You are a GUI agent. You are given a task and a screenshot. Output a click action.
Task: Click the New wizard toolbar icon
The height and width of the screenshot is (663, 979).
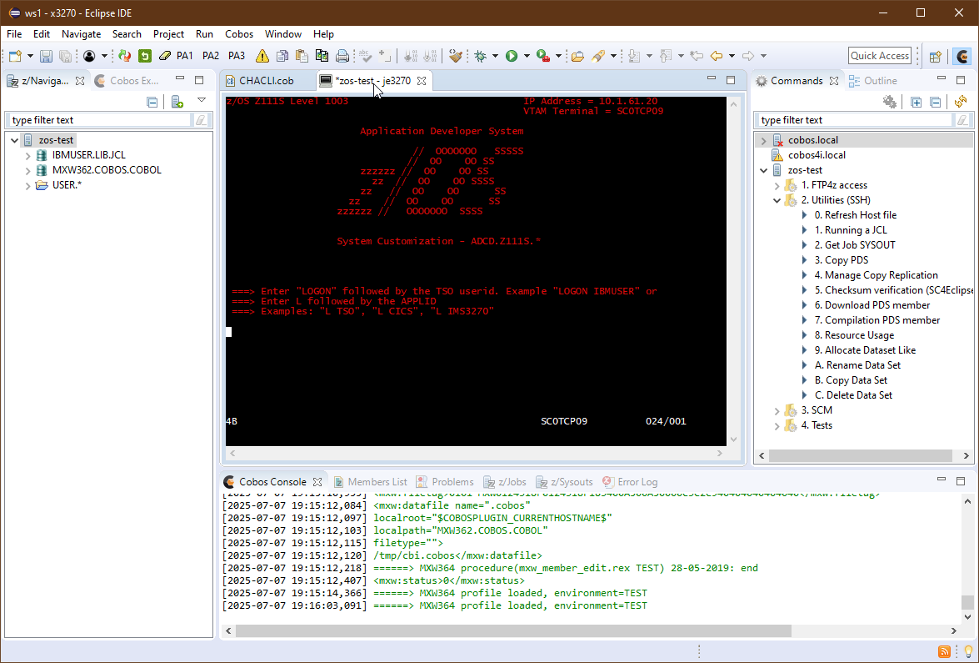click(x=16, y=56)
